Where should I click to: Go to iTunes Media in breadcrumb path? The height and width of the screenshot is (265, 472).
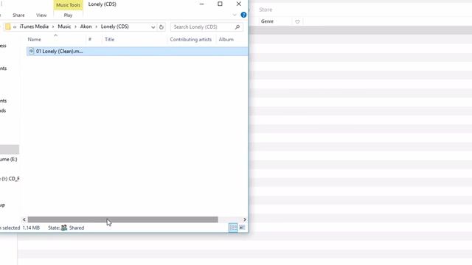(34, 26)
